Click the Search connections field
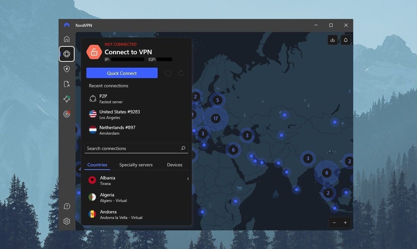This screenshot has width=417, height=249. tap(136, 148)
